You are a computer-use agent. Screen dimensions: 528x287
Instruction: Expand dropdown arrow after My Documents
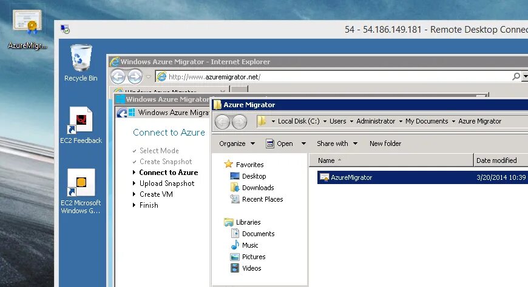[x=453, y=121]
